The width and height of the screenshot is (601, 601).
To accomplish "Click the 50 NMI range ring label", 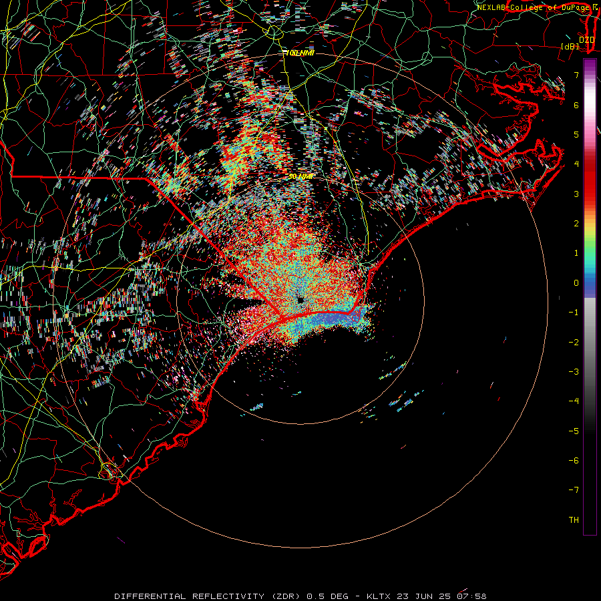I will click(x=300, y=176).
